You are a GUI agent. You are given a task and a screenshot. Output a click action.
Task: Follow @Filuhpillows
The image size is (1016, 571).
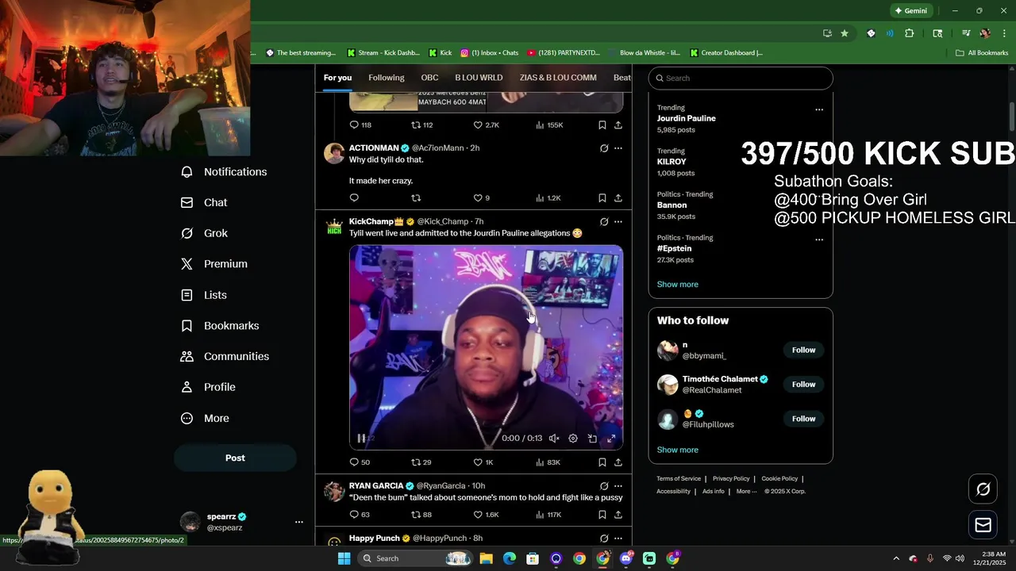coord(803,419)
